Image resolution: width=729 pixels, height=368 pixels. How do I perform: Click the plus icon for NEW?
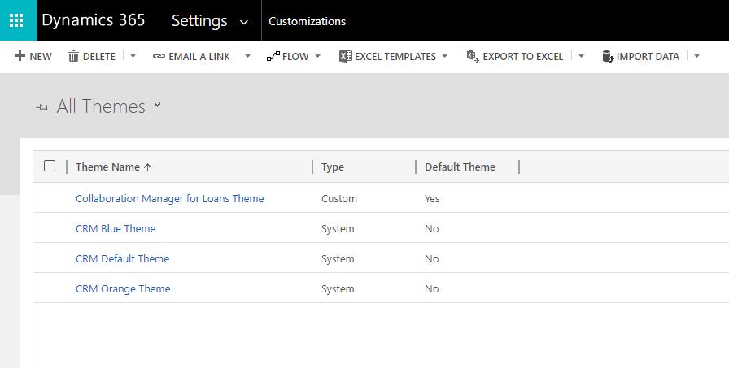coord(20,56)
